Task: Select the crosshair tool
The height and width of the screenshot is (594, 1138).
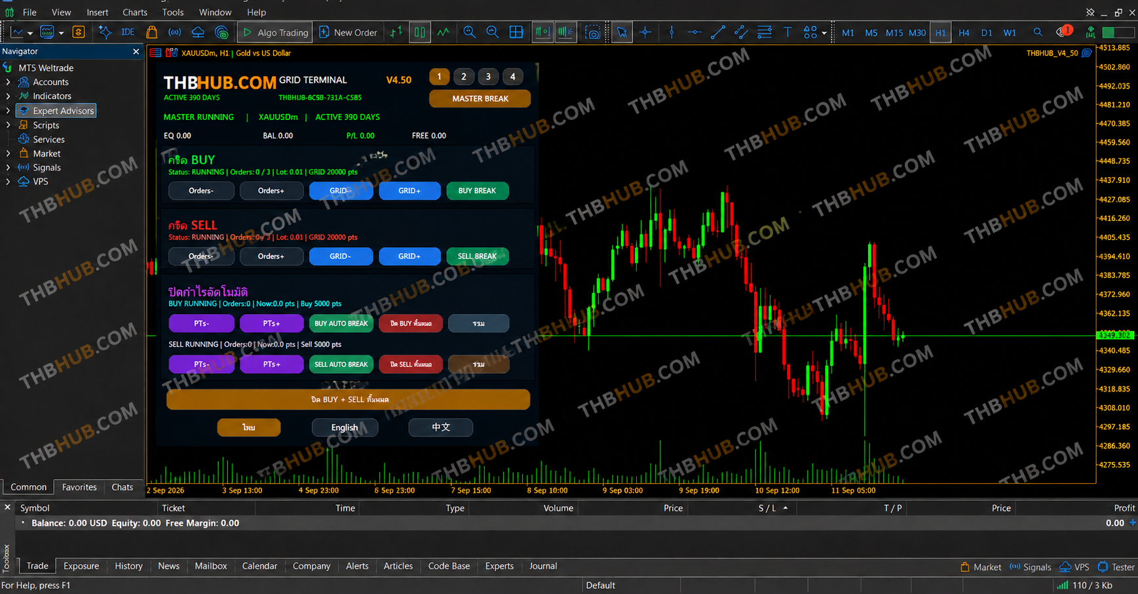Action: click(645, 32)
